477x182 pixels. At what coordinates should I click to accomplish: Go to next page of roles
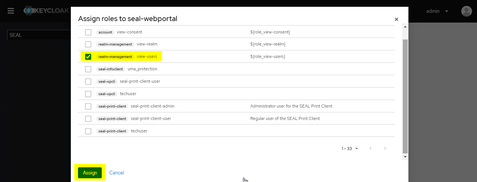(x=385, y=149)
